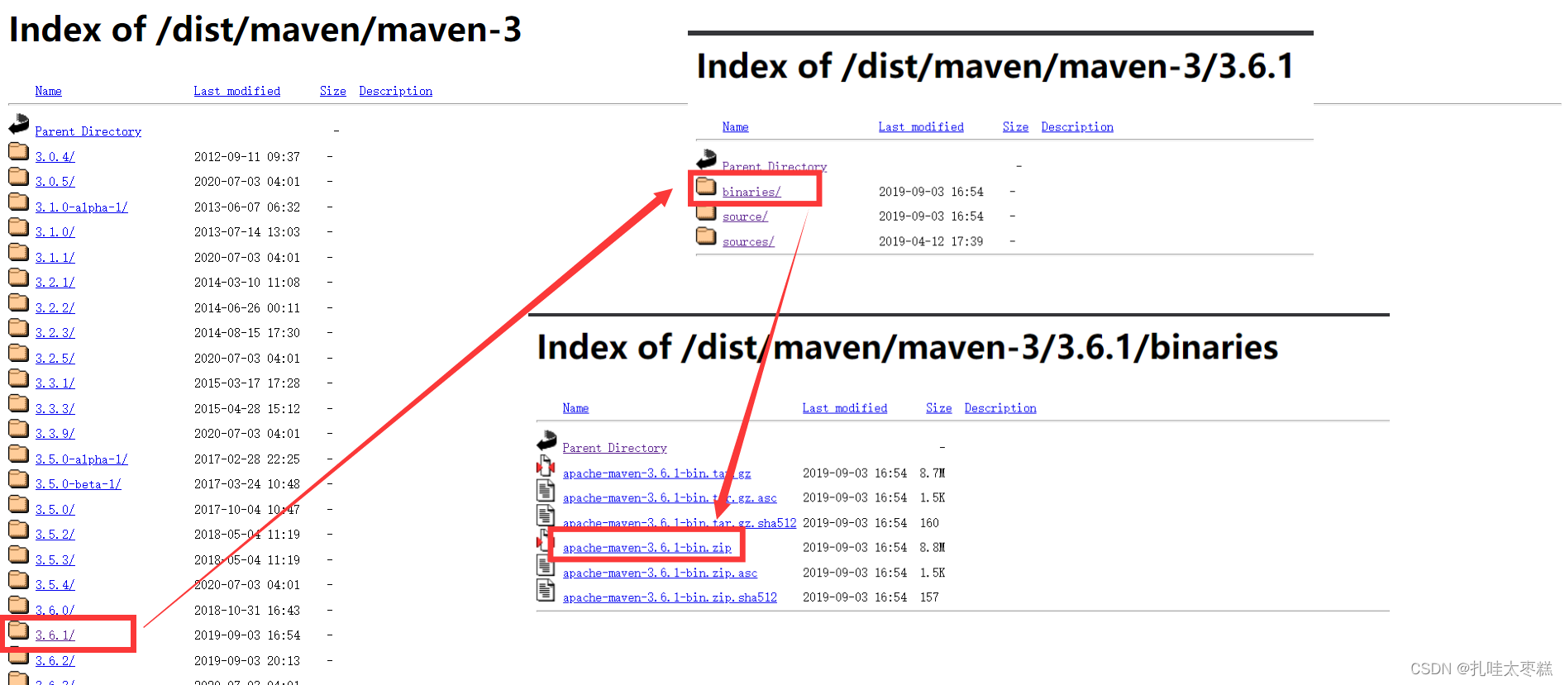Open apache-maven-3.6.1-bin.zip.sha512 link
The image size is (1565, 685).
click(670, 597)
